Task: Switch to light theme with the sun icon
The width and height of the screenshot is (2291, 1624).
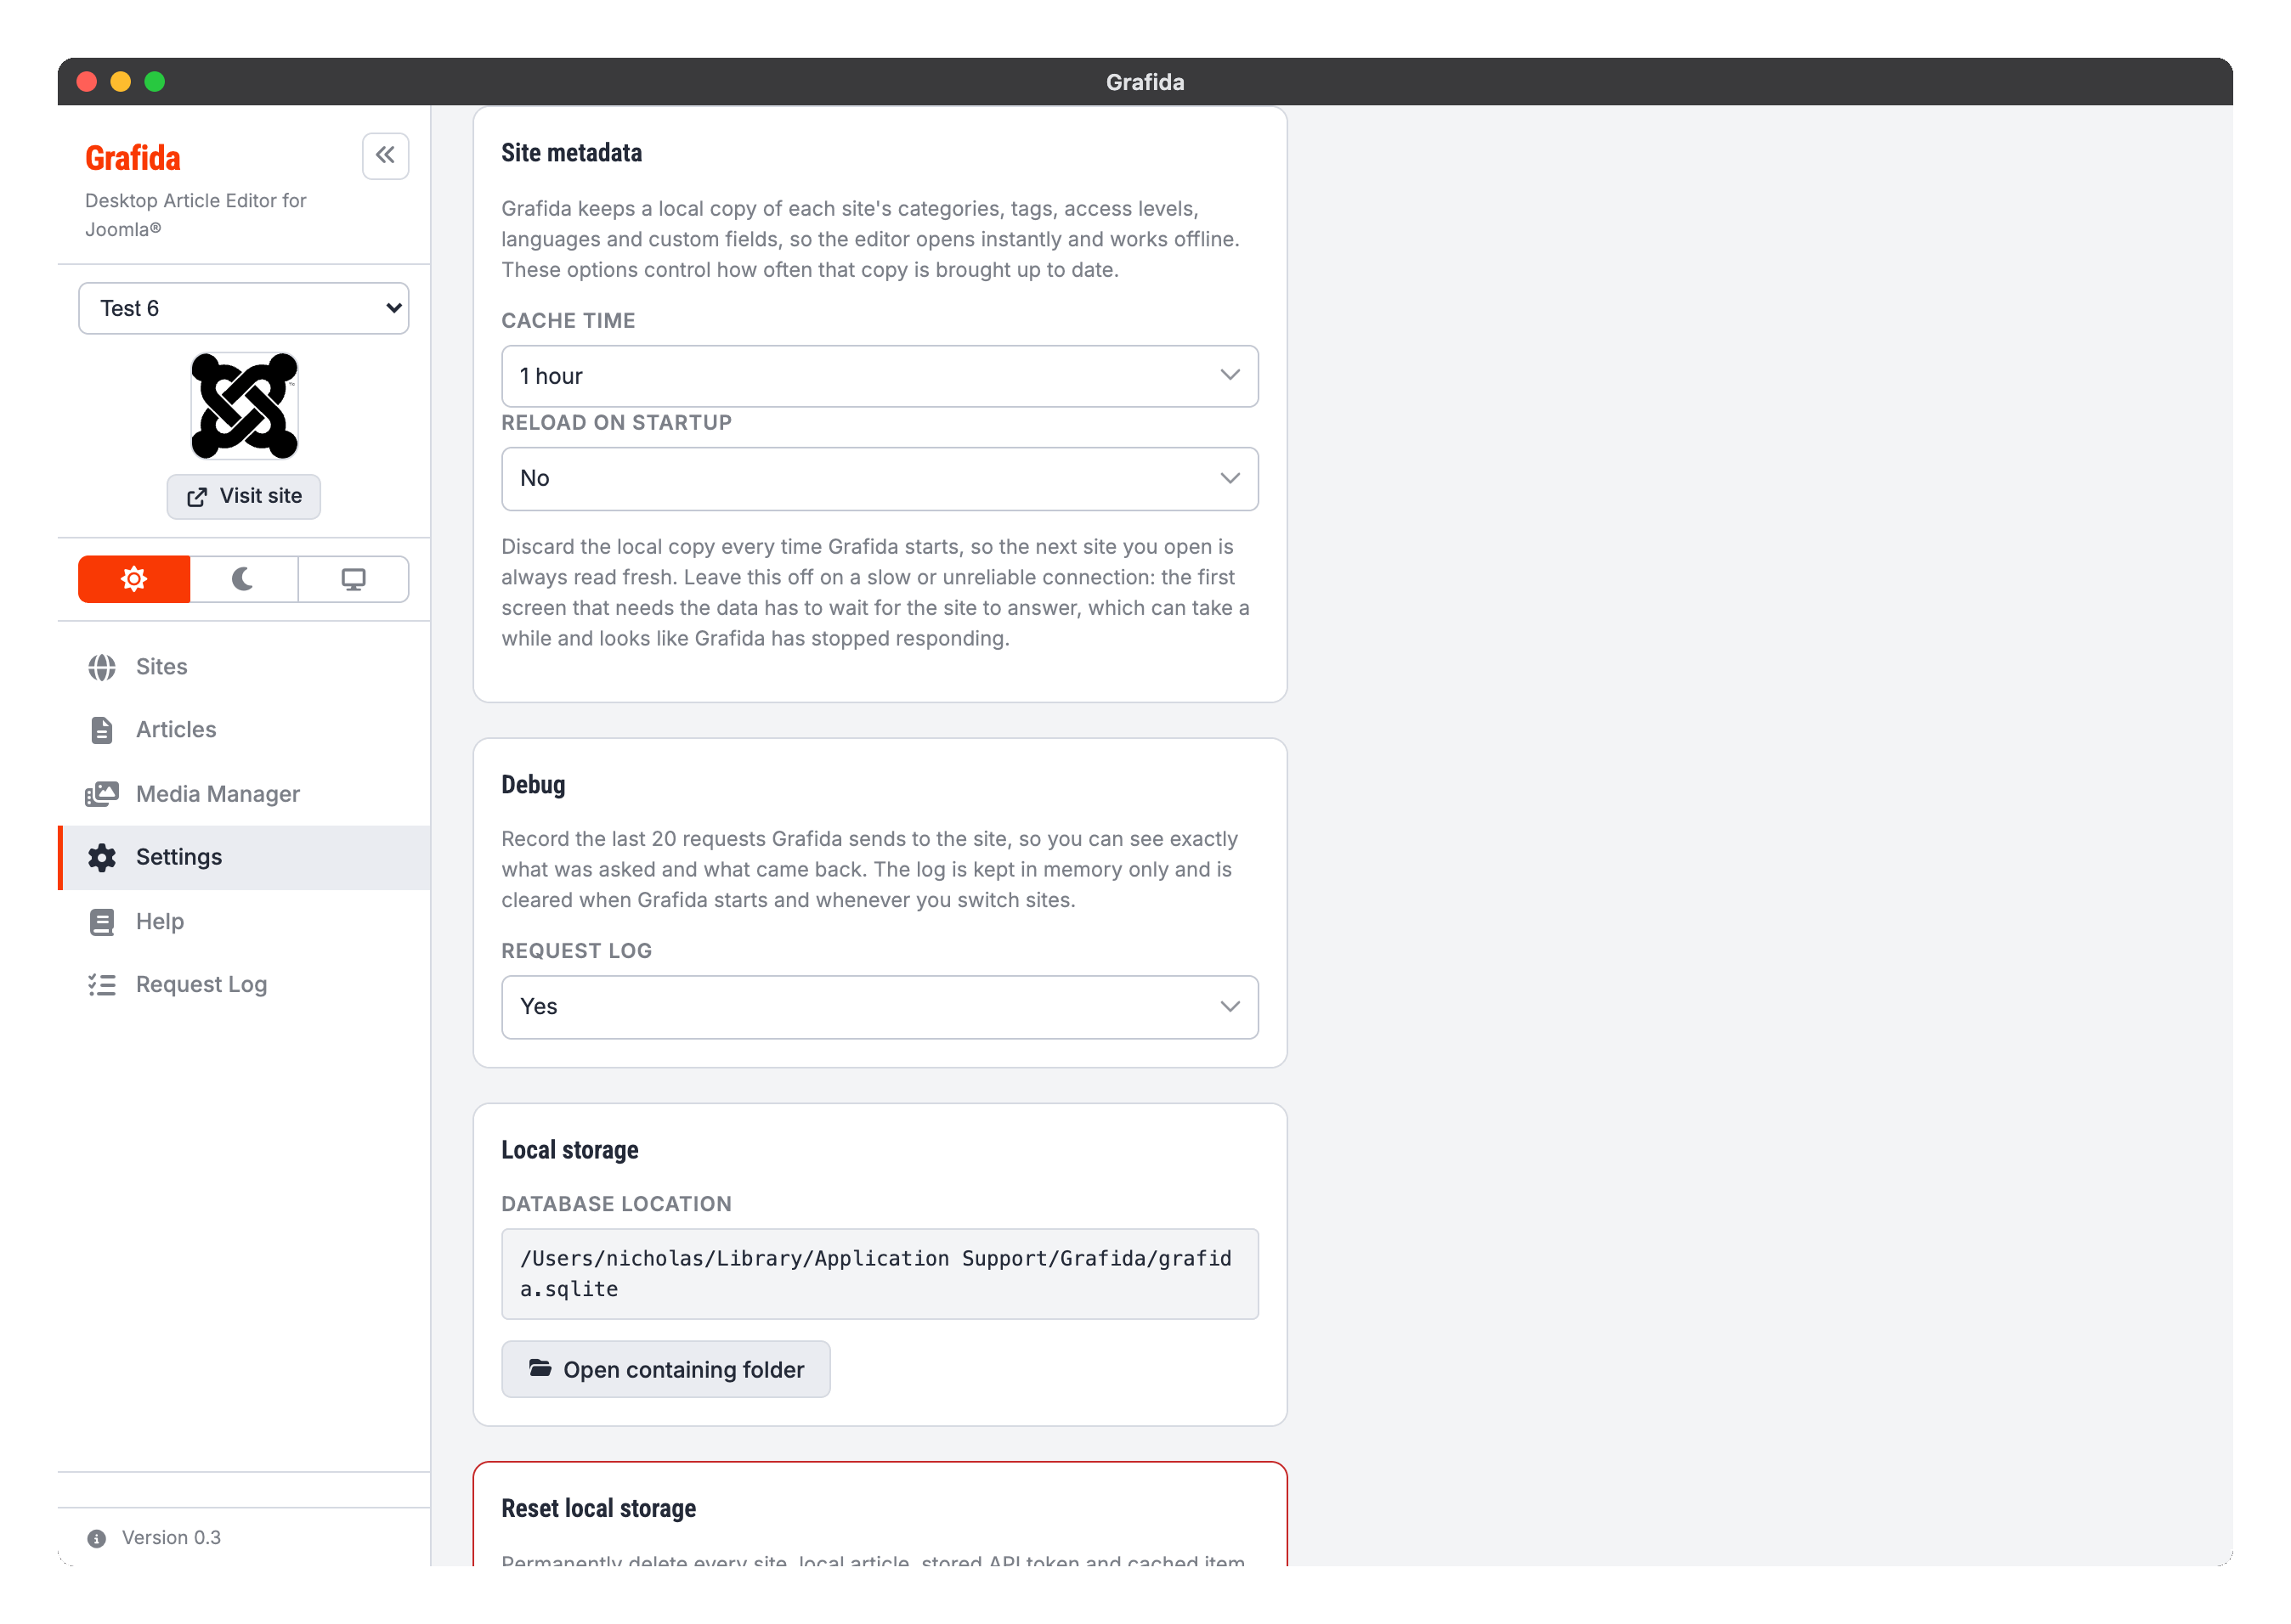Action: [x=134, y=579]
